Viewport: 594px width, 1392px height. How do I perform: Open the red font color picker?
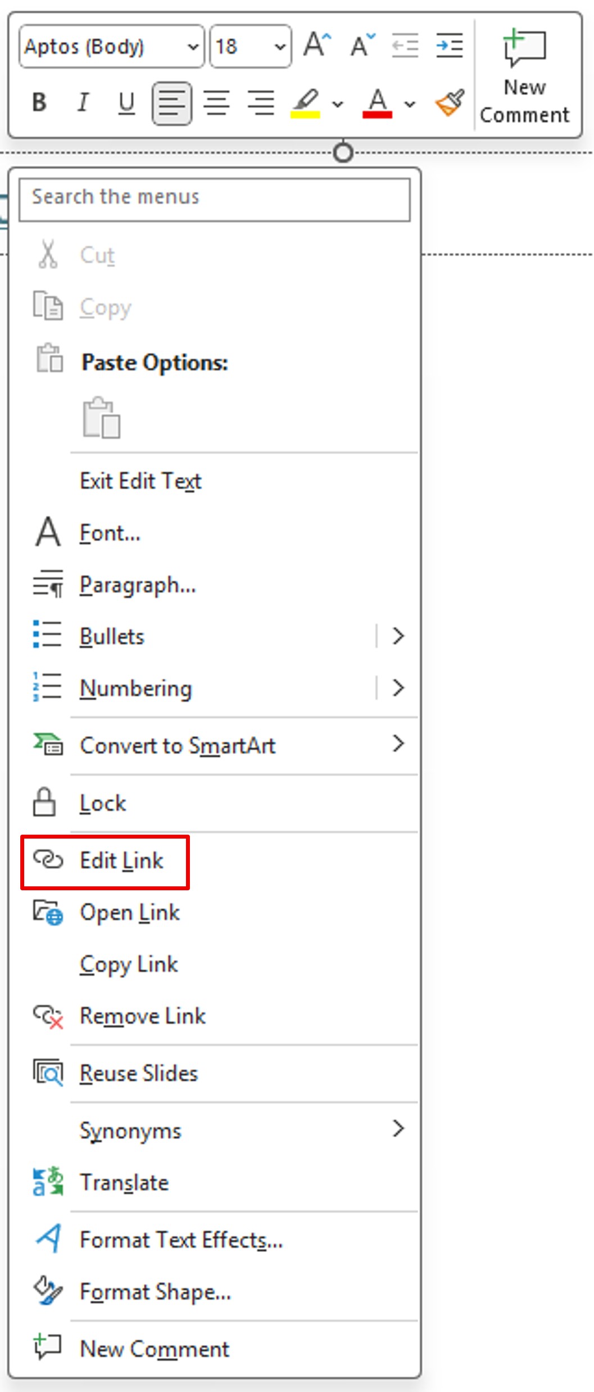409,103
